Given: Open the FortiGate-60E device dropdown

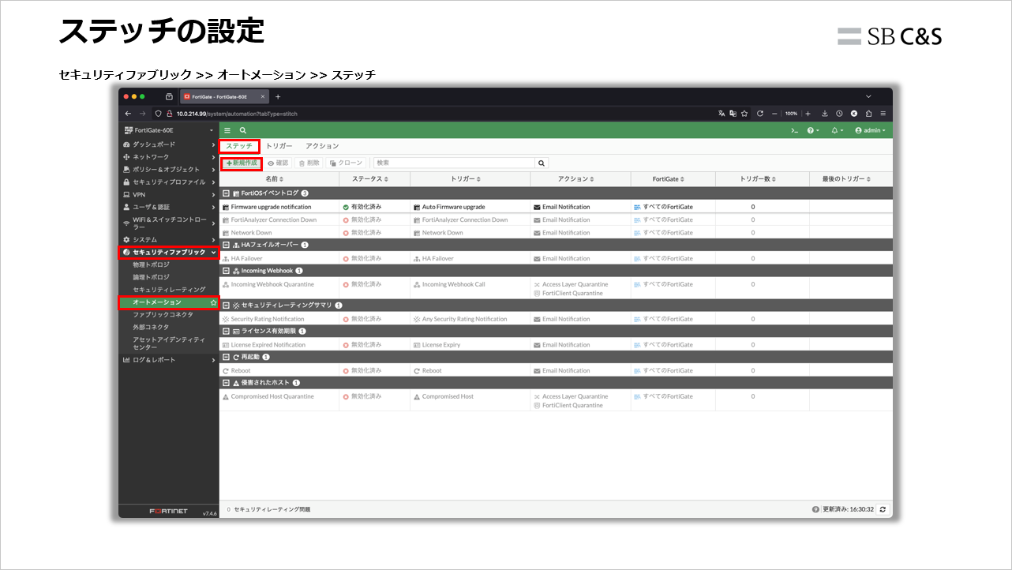Looking at the screenshot, I should point(169,130).
